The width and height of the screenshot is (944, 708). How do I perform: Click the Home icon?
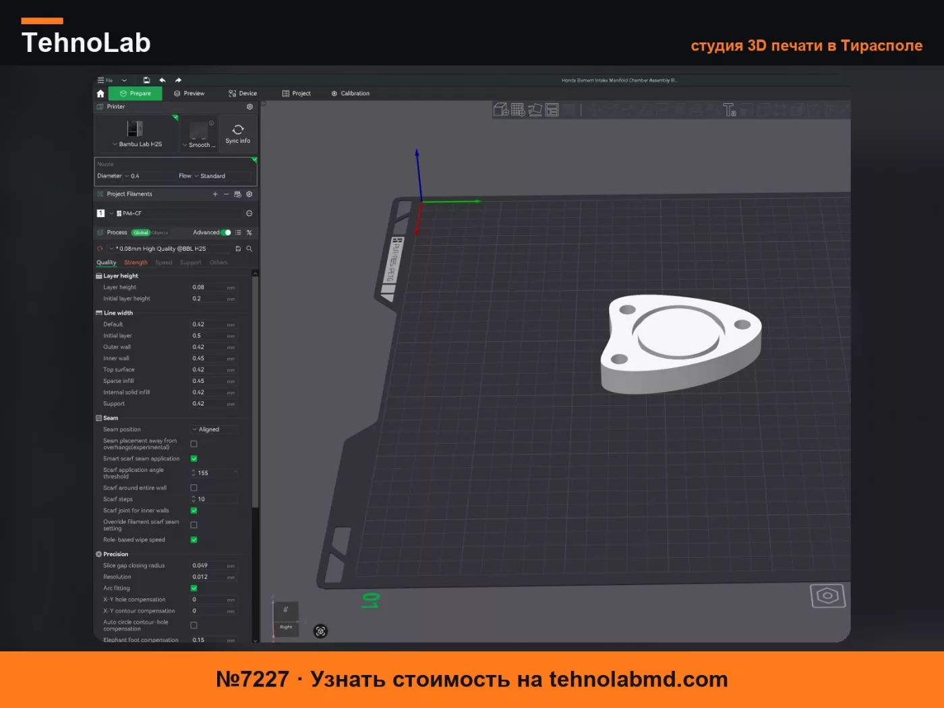[100, 94]
